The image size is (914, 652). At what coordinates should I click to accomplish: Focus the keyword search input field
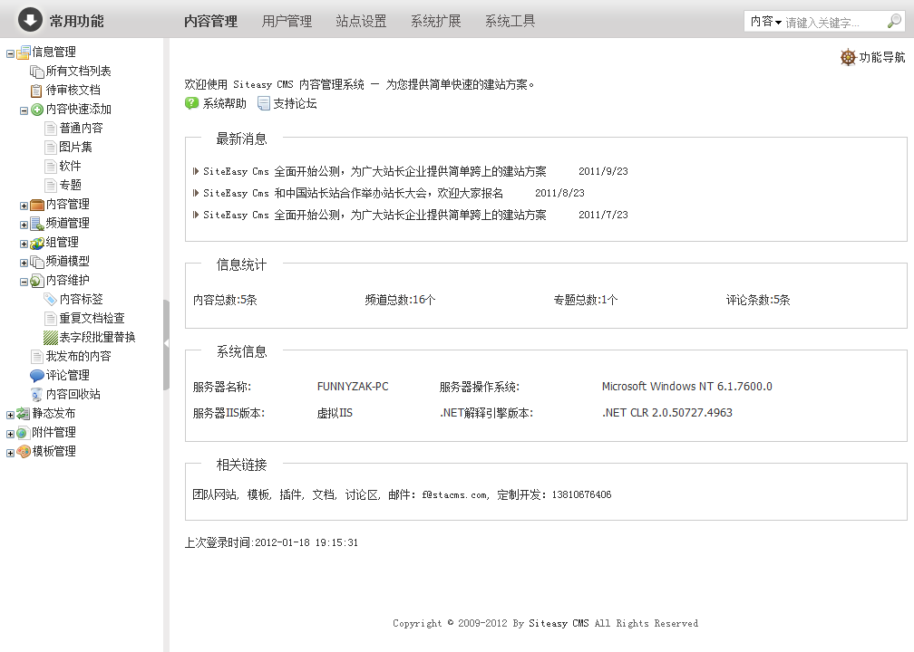(834, 22)
